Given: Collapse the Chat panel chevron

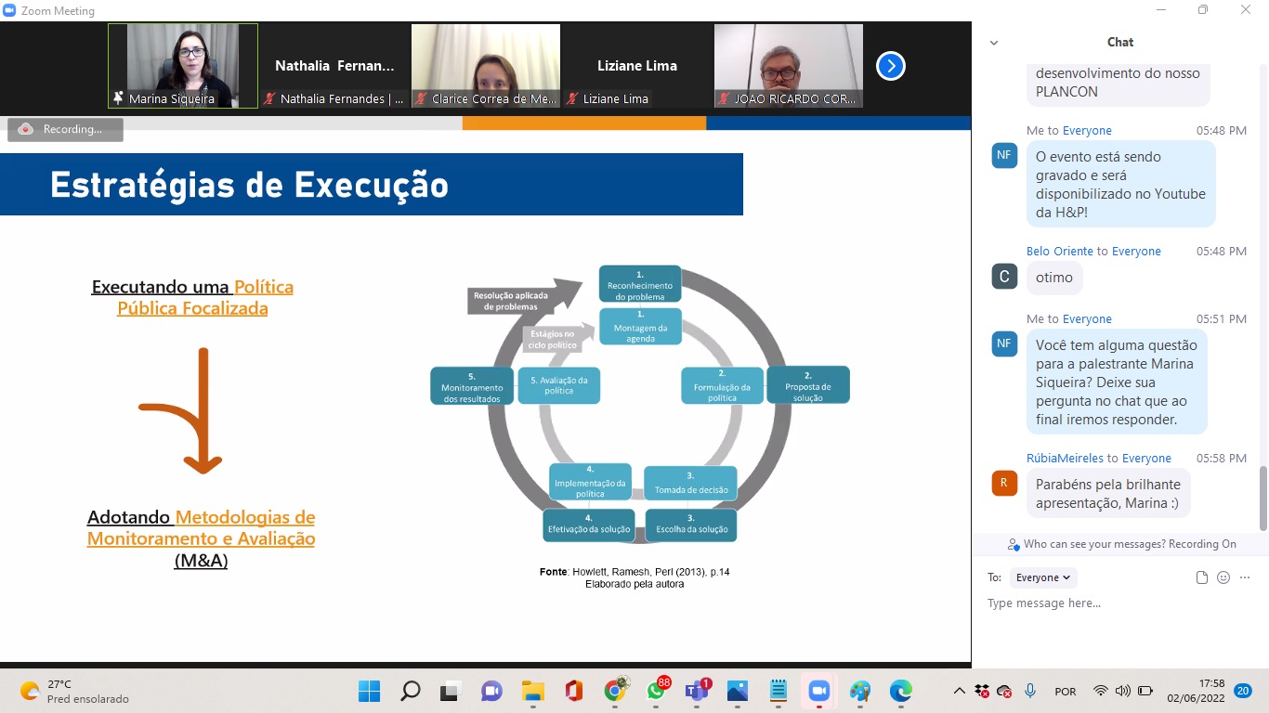Looking at the screenshot, I should click(994, 43).
